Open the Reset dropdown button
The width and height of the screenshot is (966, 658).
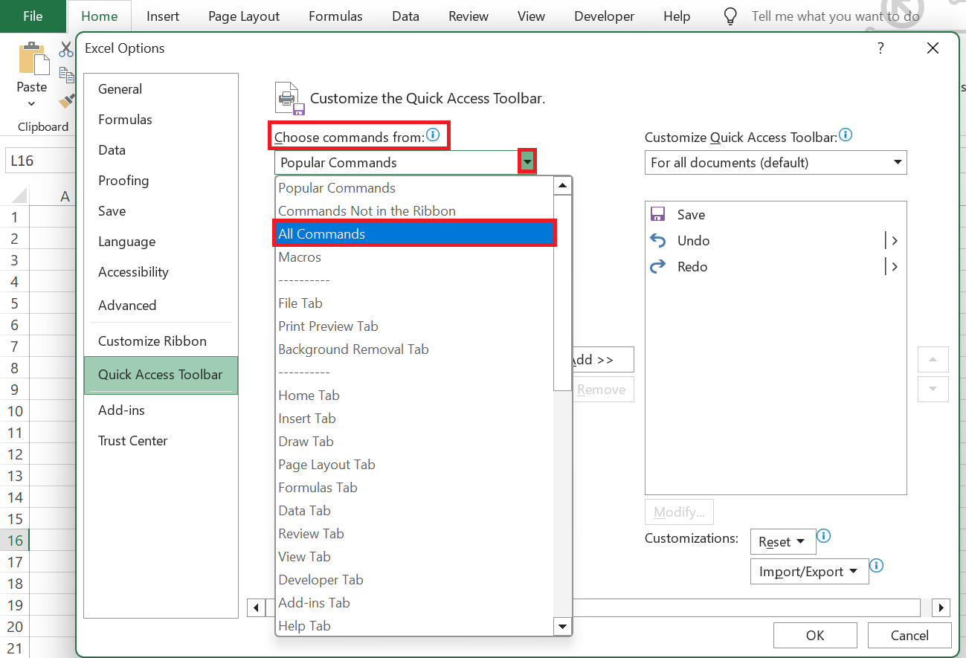783,542
